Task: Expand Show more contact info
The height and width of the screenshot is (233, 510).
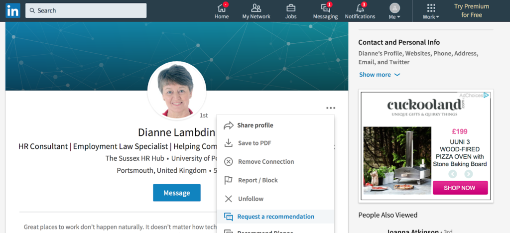Action: click(x=380, y=75)
